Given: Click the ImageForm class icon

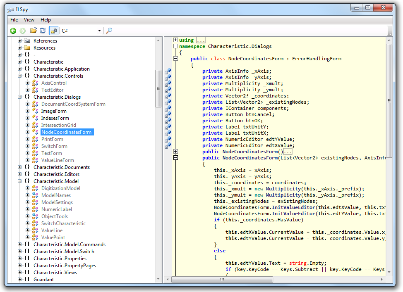Looking at the screenshot, I should [35, 111].
